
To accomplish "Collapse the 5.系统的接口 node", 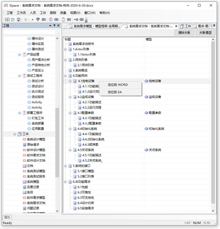I will (x=66, y=166).
